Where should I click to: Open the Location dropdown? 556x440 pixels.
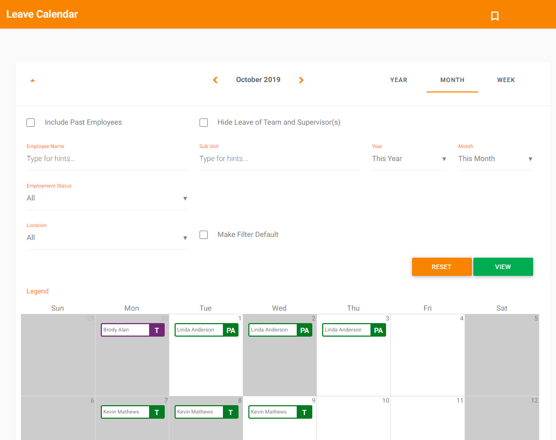pos(107,237)
